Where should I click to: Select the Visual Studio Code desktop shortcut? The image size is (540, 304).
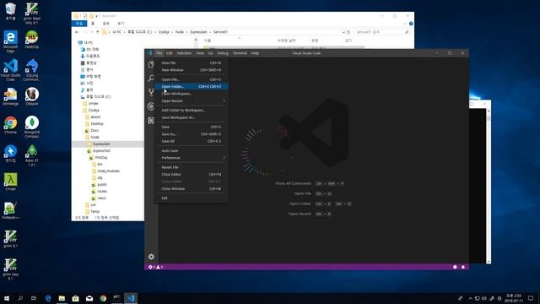tap(10, 70)
